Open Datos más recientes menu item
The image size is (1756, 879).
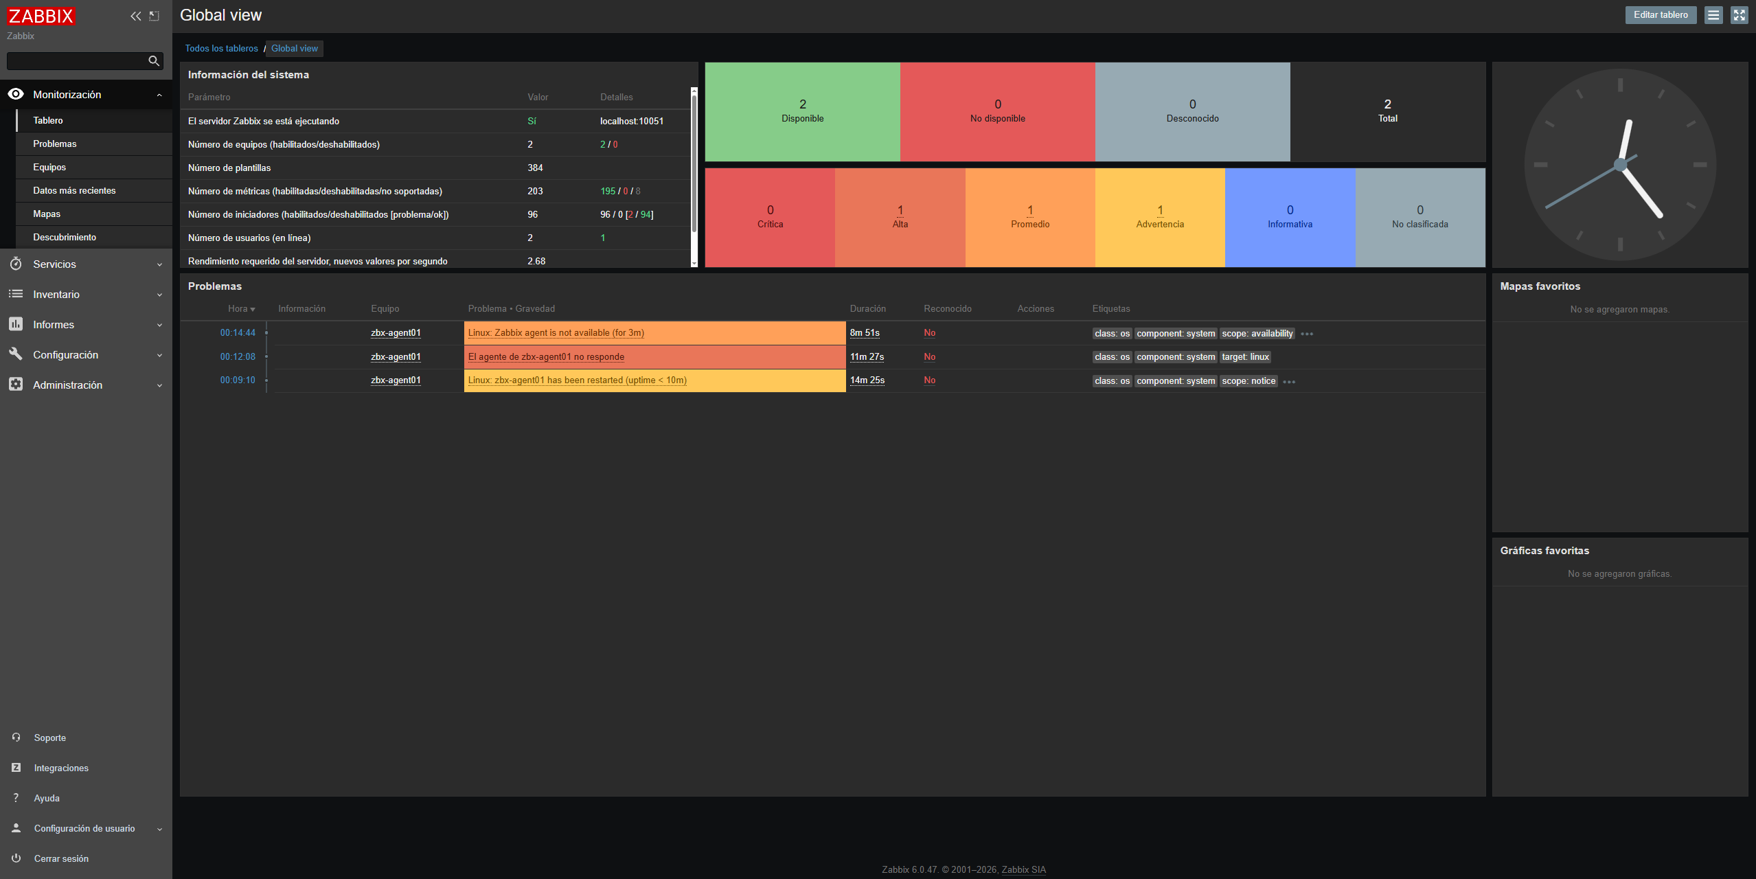[x=94, y=190]
